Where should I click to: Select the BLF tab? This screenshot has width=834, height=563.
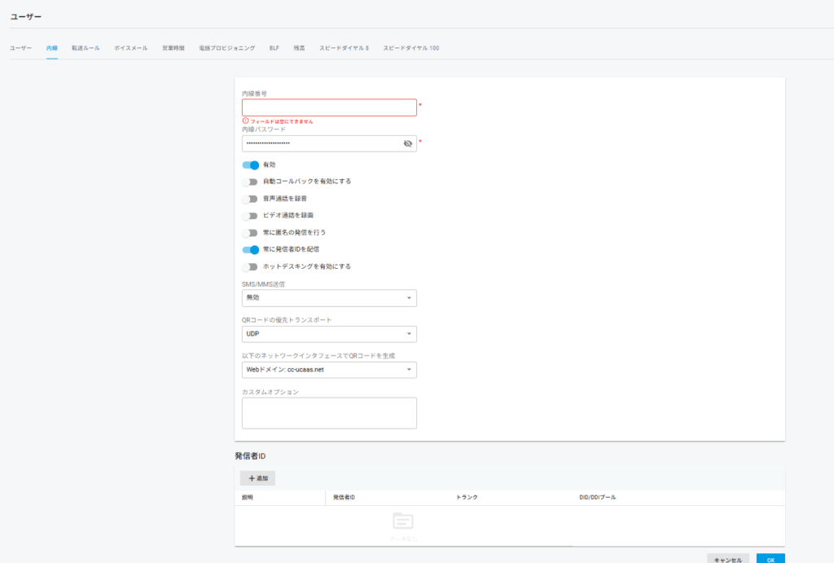tap(274, 49)
